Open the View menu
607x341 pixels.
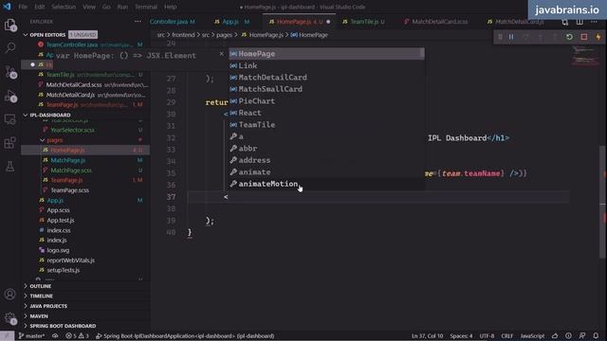pos(89,7)
